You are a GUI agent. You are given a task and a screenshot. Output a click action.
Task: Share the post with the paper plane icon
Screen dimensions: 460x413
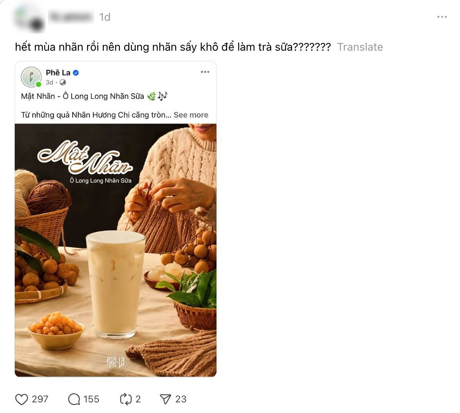point(165,399)
